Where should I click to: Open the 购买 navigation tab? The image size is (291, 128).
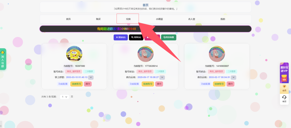tap(98, 19)
